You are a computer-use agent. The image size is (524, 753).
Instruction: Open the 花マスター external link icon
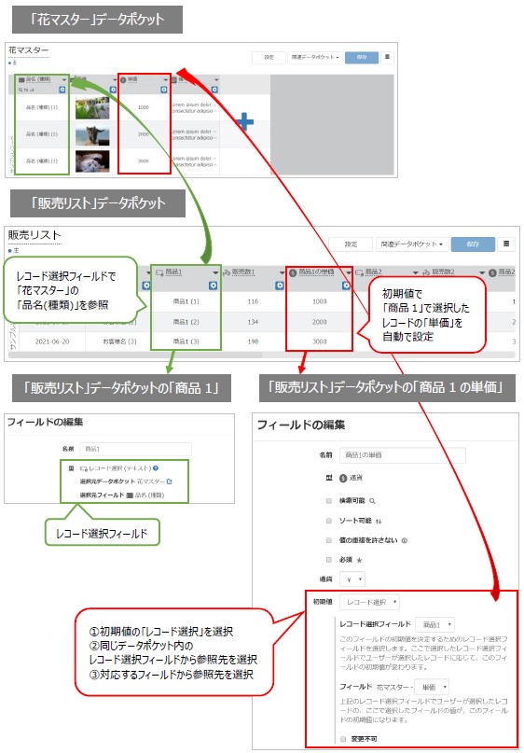coord(169,481)
